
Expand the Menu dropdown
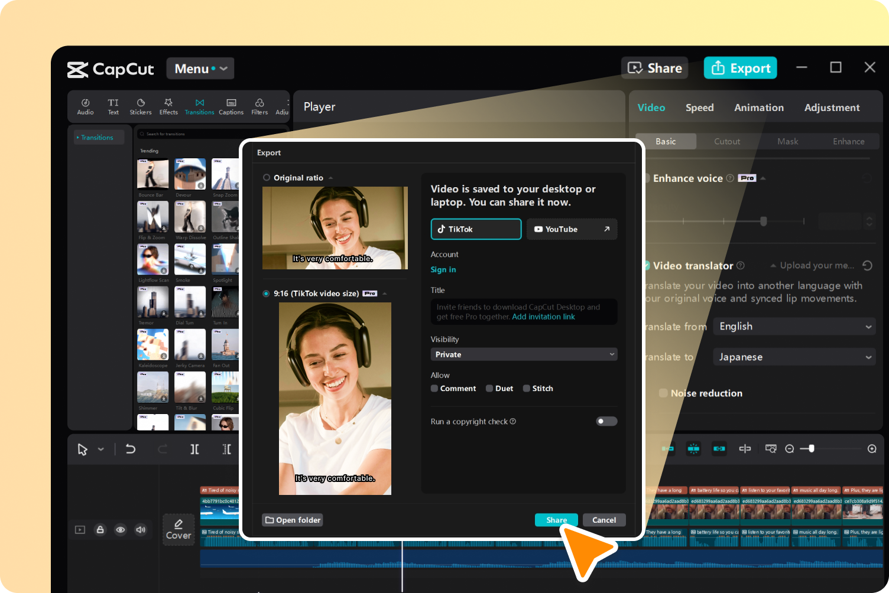[x=200, y=69]
